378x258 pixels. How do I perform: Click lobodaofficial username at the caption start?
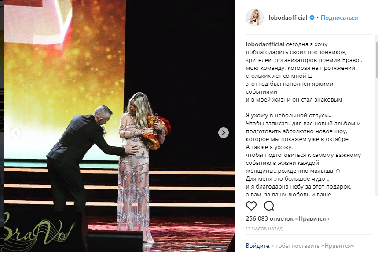click(265, 44)
